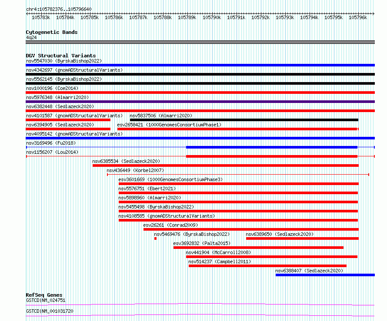Click the grey 4q24 cytogenetic band bar
The width and height of the screenshot is (387, 321).
(x=200, y=42)
